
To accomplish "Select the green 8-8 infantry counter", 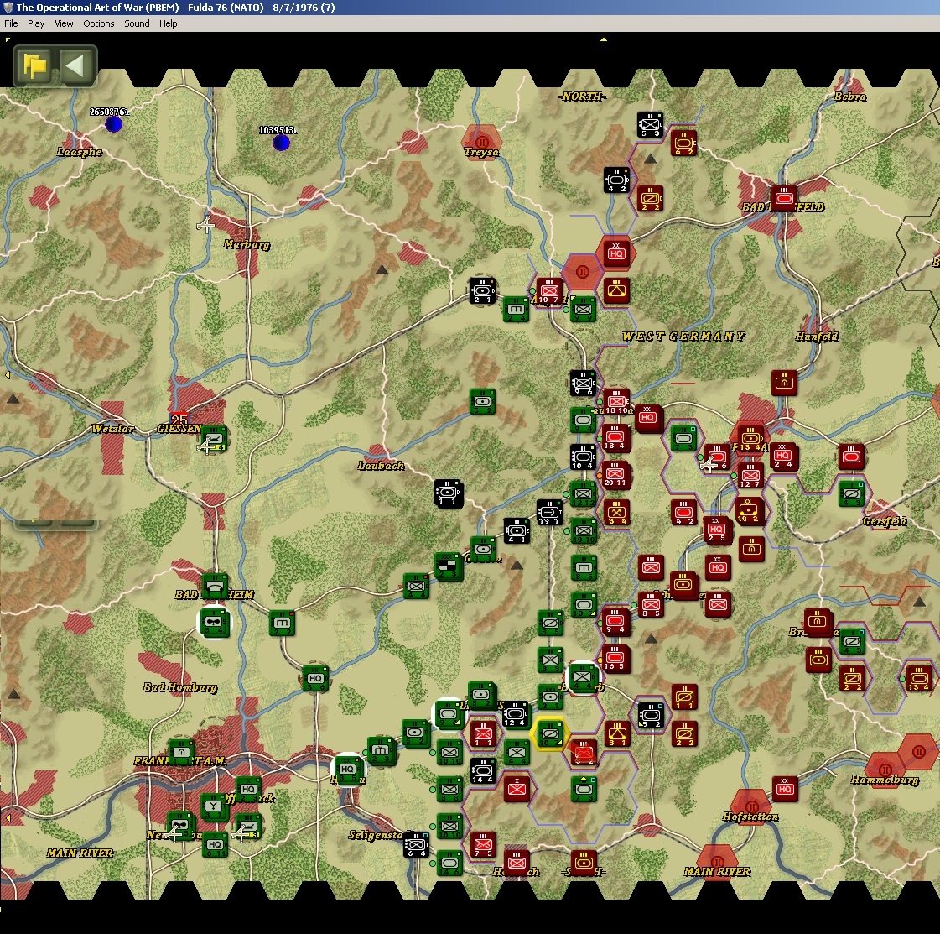I will [449, 789].
